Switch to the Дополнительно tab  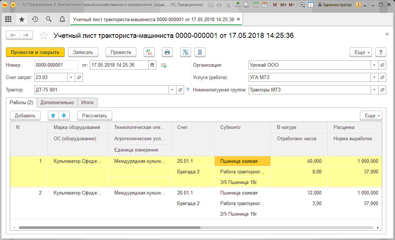pyautogui.click(x=57, y=103)
